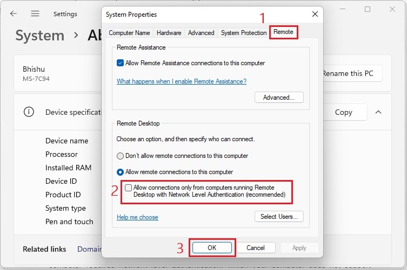Click the Device ID row label
This screenshot has width=407, height=270.
tap(61, 181)
